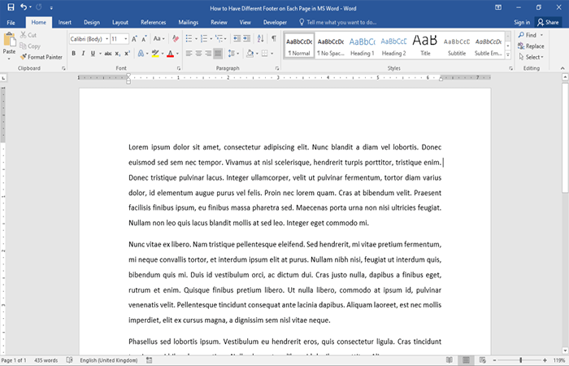
Task: Open the References tab
Action: [x=153, y=23]
